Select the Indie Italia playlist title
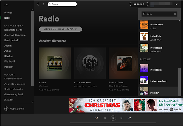Image resolution: width=183 pixels, height=126 pixels. (156, 70)
